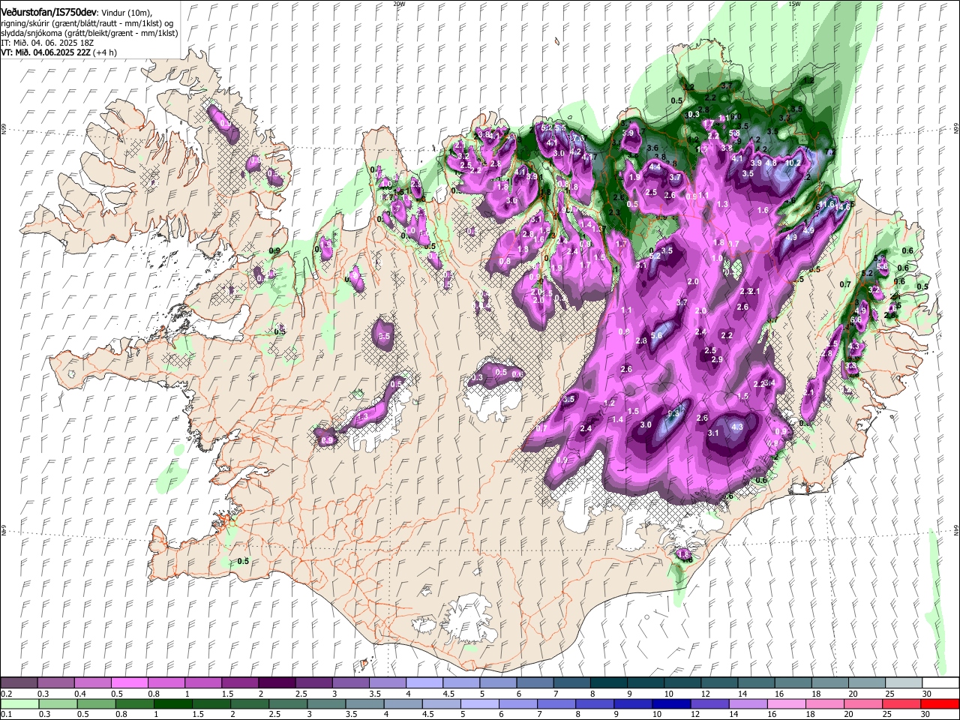Click the violet swatch between 3 and 3.5 on the purple scale
Image resolution: width=960 pixels, height=720 pixels.
(x=350, y=683)
